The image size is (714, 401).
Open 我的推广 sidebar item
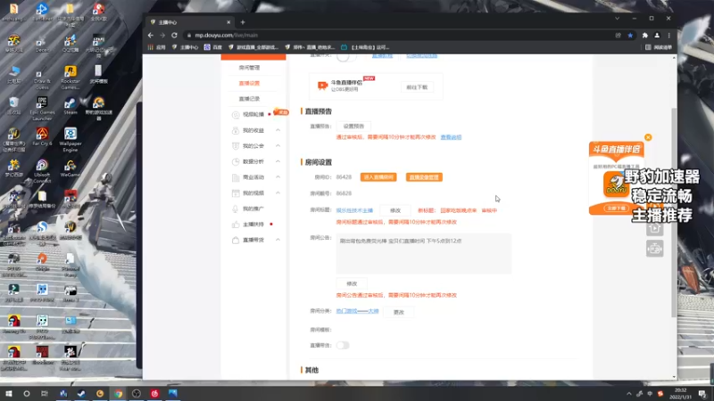pos(253,209)
